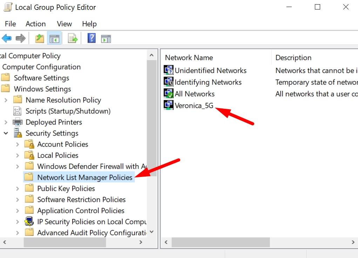The height and width of the screenshot is (258, 358).
Task: Click the Identifying Networks icon
Action: 169,81
